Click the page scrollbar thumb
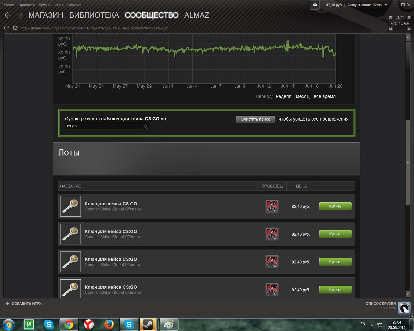The height and width of the screenshot is (331, 414). coord(408,162)
